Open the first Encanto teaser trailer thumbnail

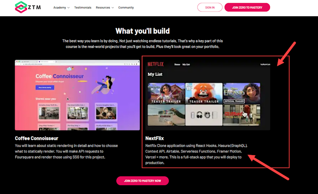(x=166, y=93)
